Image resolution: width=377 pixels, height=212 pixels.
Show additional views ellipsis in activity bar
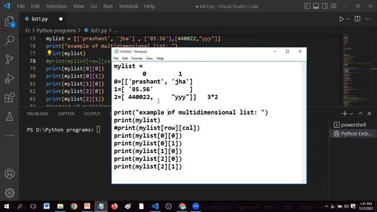pos(9,135)
